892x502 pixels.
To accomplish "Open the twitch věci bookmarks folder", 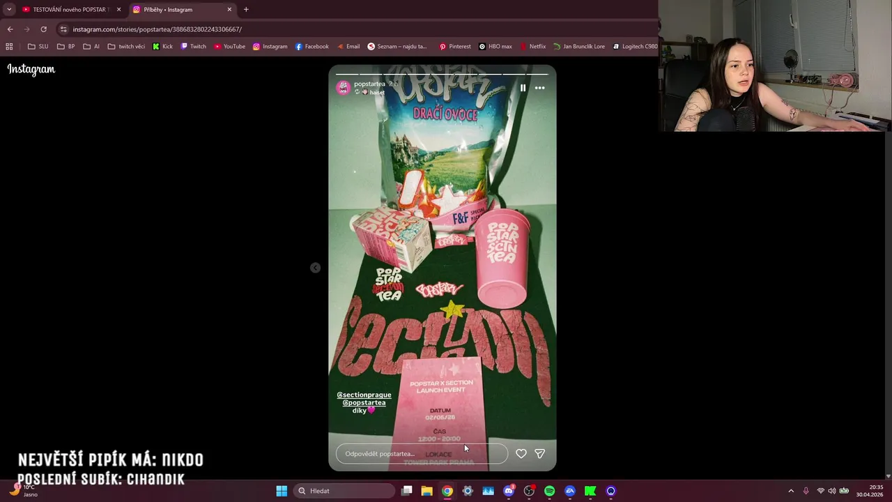I will (x=126, y=47).
